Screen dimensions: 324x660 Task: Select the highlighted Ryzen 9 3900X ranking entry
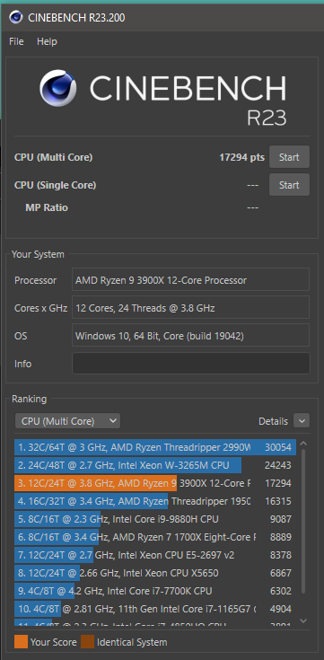155,483
